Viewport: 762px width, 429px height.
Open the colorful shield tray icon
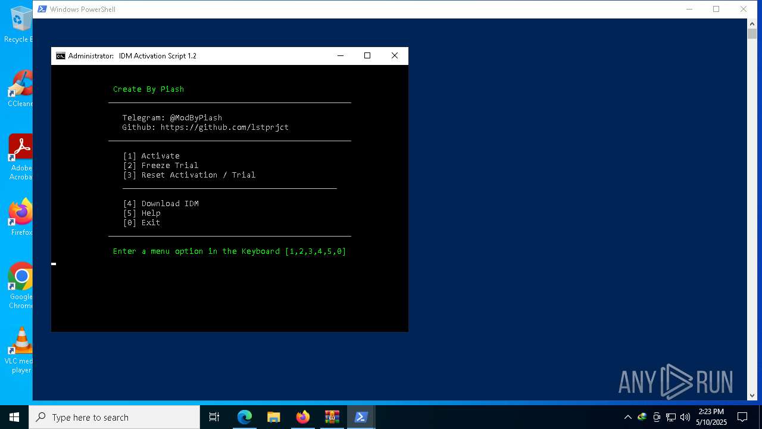tap(642, 417)
